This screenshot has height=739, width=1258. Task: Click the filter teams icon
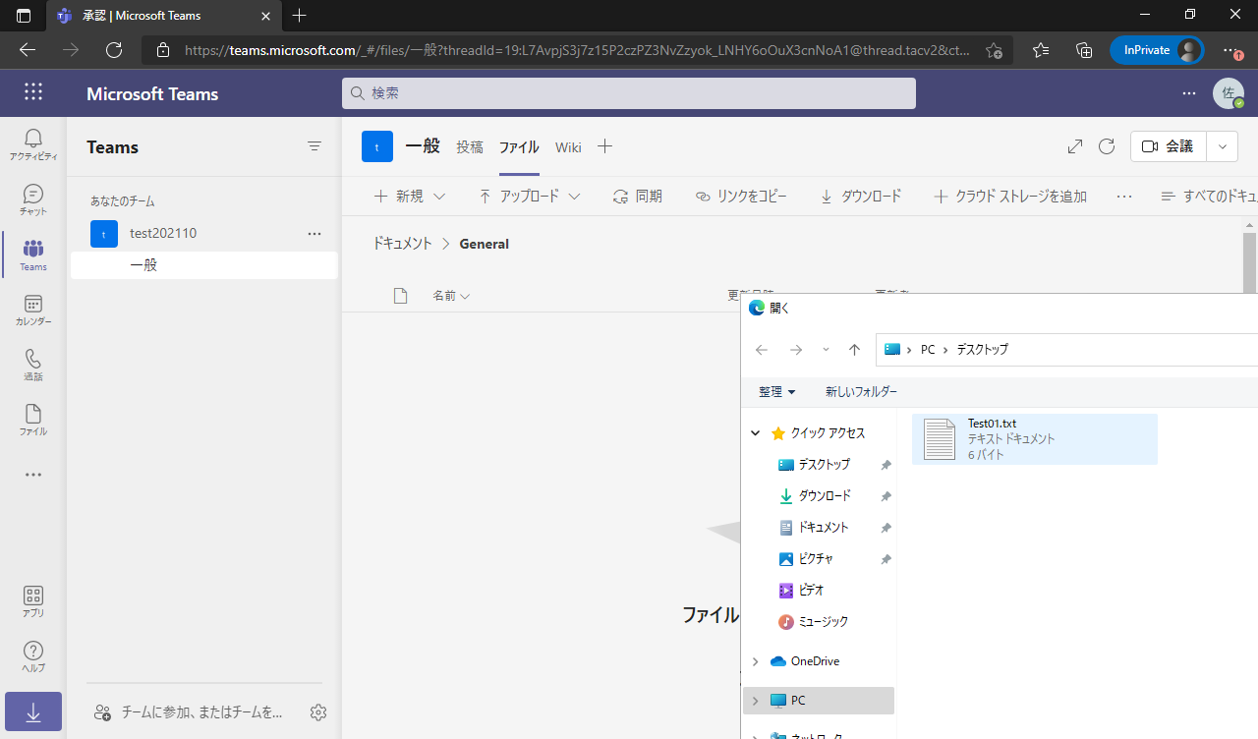314,146
